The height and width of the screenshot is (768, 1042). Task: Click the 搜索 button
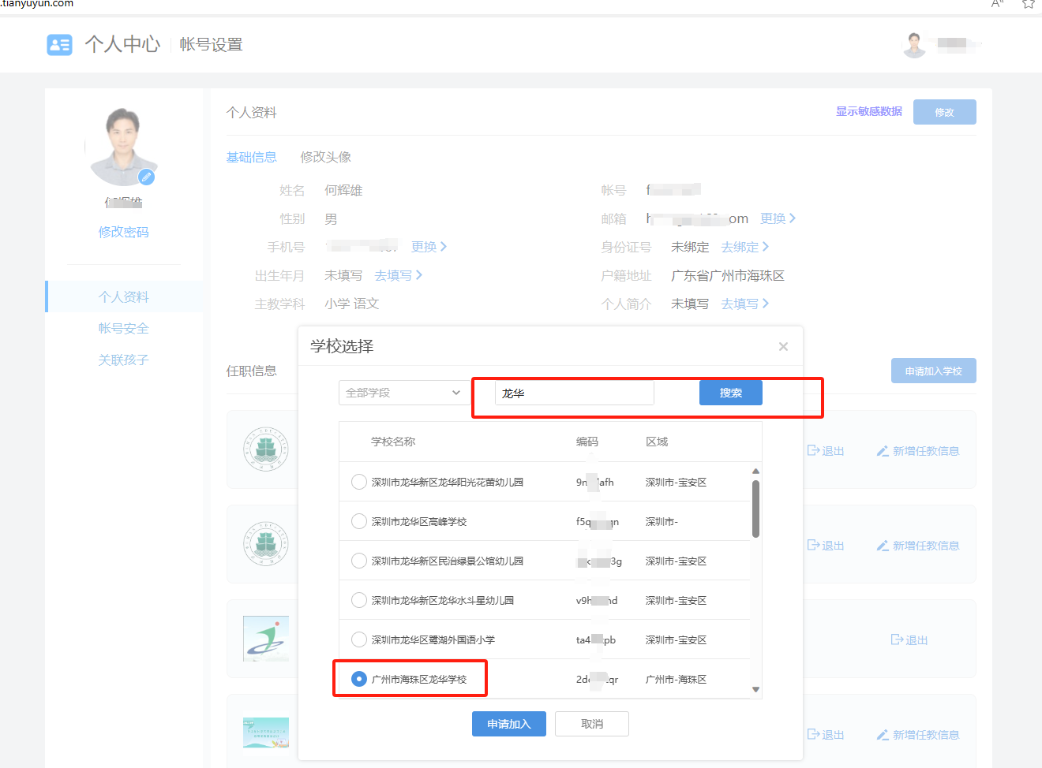pos(731,393)
